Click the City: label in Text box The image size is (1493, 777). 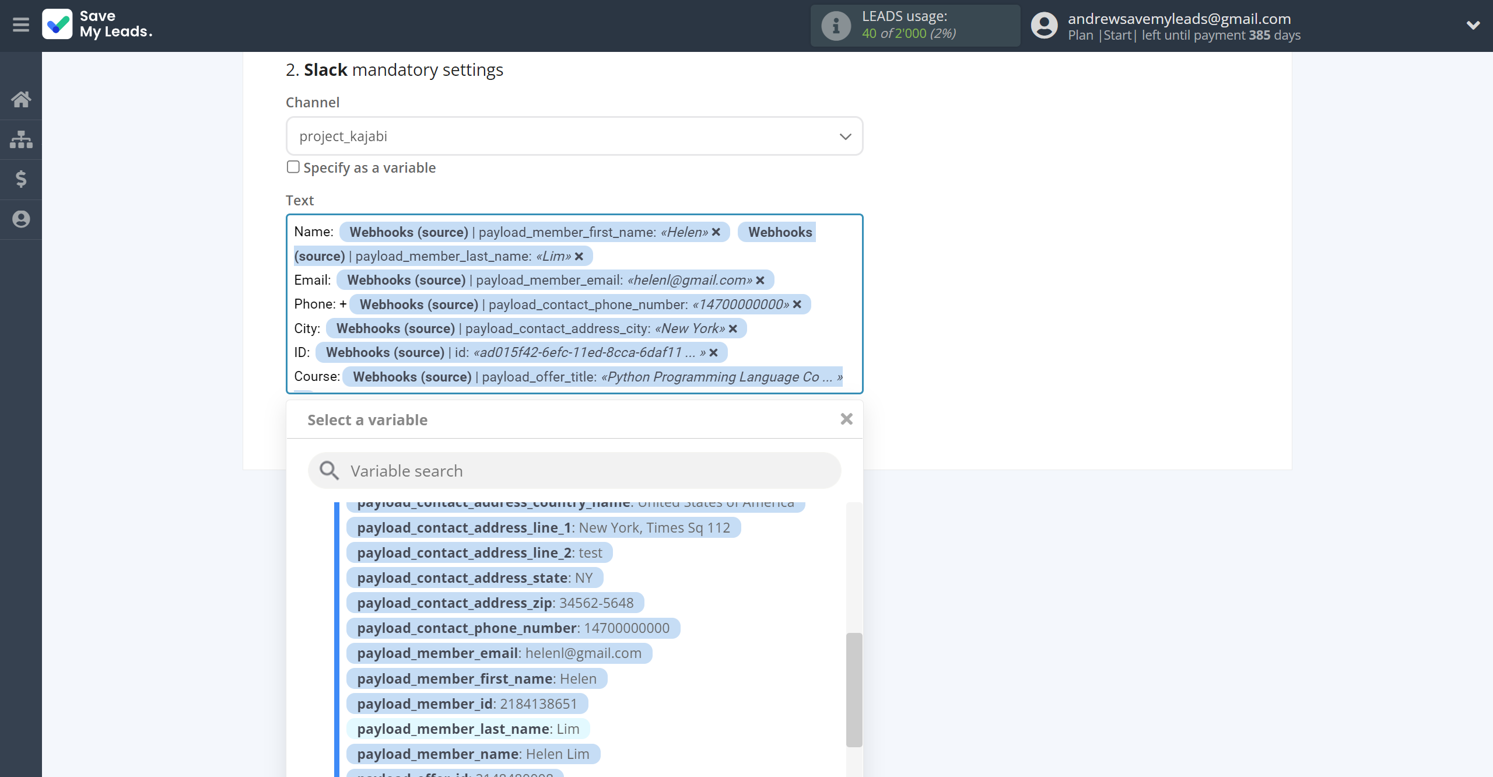[307, 328]
